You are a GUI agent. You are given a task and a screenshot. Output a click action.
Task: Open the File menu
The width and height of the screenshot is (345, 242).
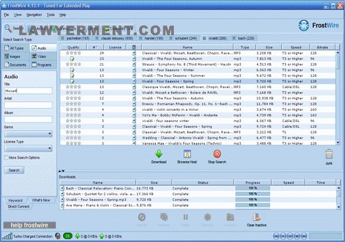6,15
